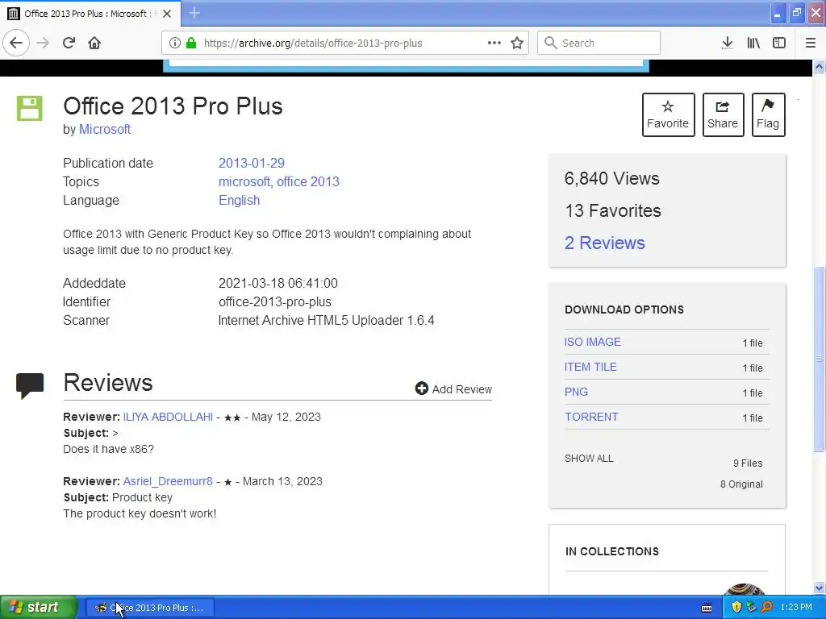Go back with the browser back arrow
This screenshot has width=826, height=619.
[x=16, y=43]
